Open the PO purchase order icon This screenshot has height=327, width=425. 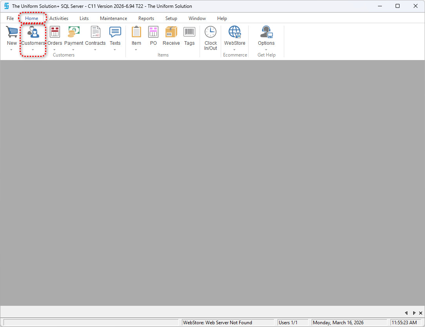pyautogui.click(x=153, y=32)
